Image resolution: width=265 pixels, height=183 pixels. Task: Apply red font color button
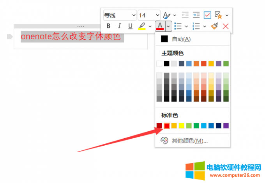coord(160,26)
